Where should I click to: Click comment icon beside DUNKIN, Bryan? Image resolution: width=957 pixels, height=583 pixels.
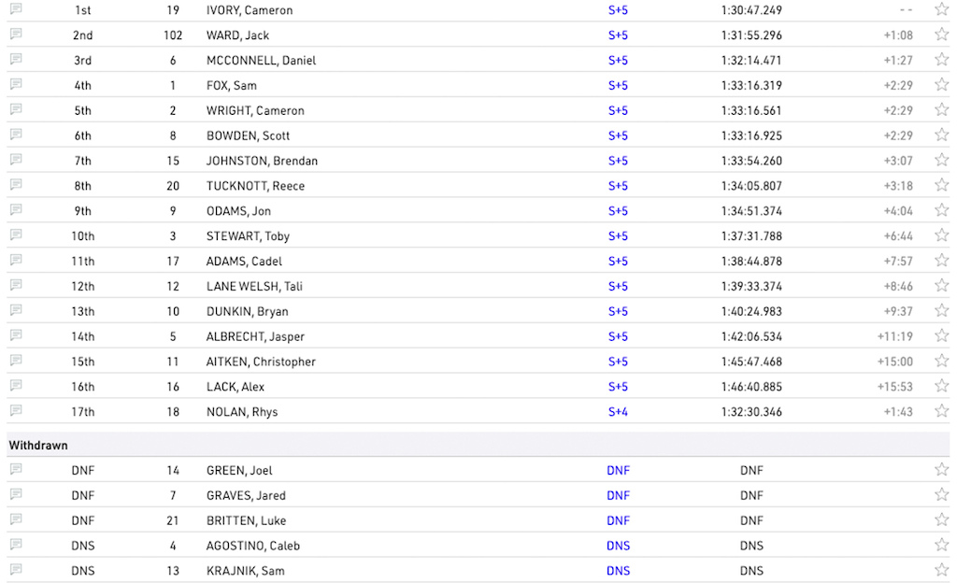17,310
